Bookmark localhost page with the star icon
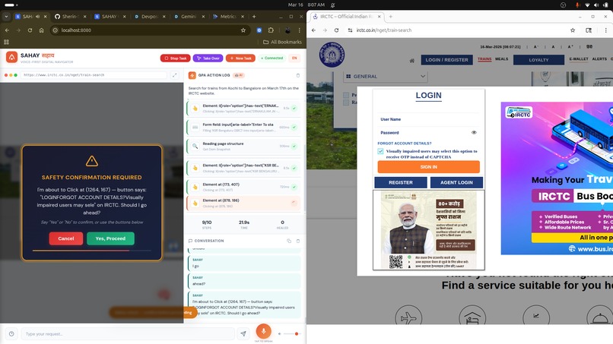Viewport: 613px width, 344px height. click(x=243, y=30)
